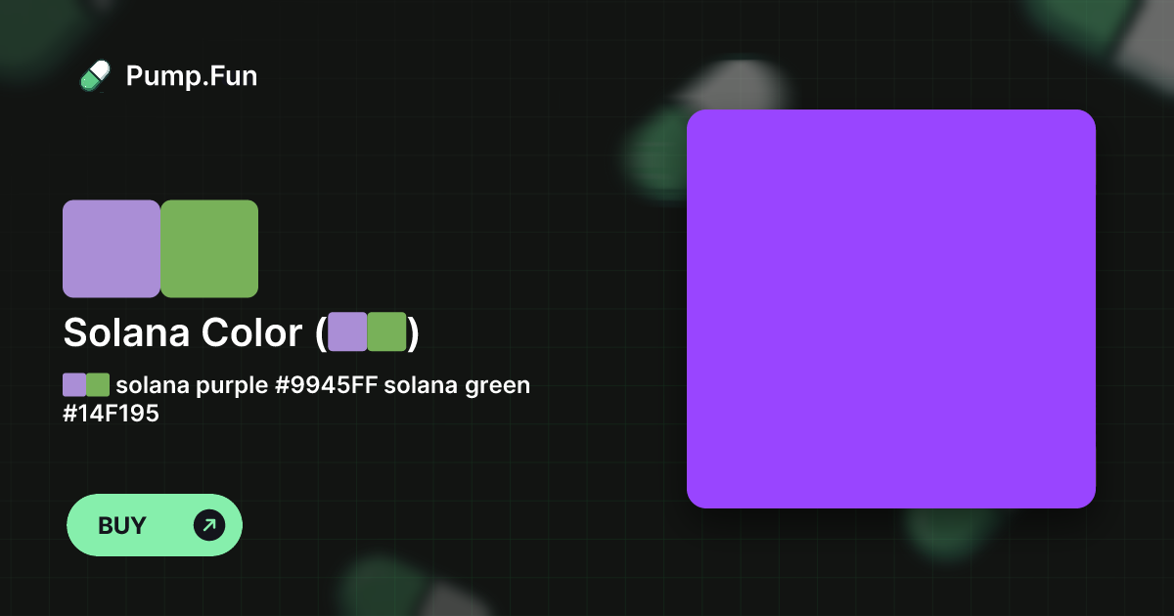Image resolution: width=1174 pixels, height=616 pixels.
Task: Click the small green pill icon in the description line
Action: click(96, 383)
